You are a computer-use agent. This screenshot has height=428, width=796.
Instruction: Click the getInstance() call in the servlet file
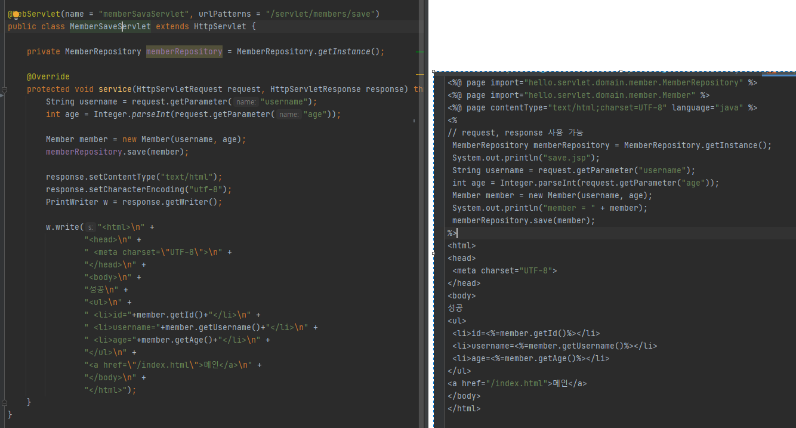[x=348, y=51]
